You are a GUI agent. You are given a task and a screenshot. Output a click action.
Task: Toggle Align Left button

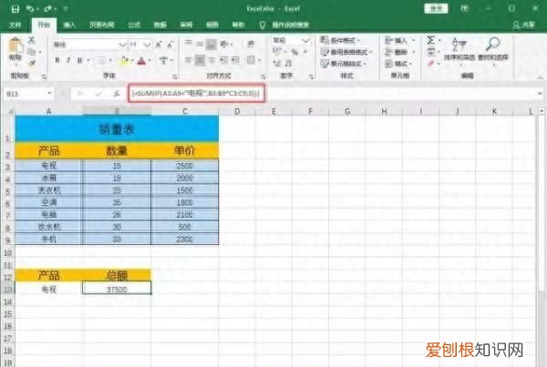pyautogui.click(x=189, y=60)
